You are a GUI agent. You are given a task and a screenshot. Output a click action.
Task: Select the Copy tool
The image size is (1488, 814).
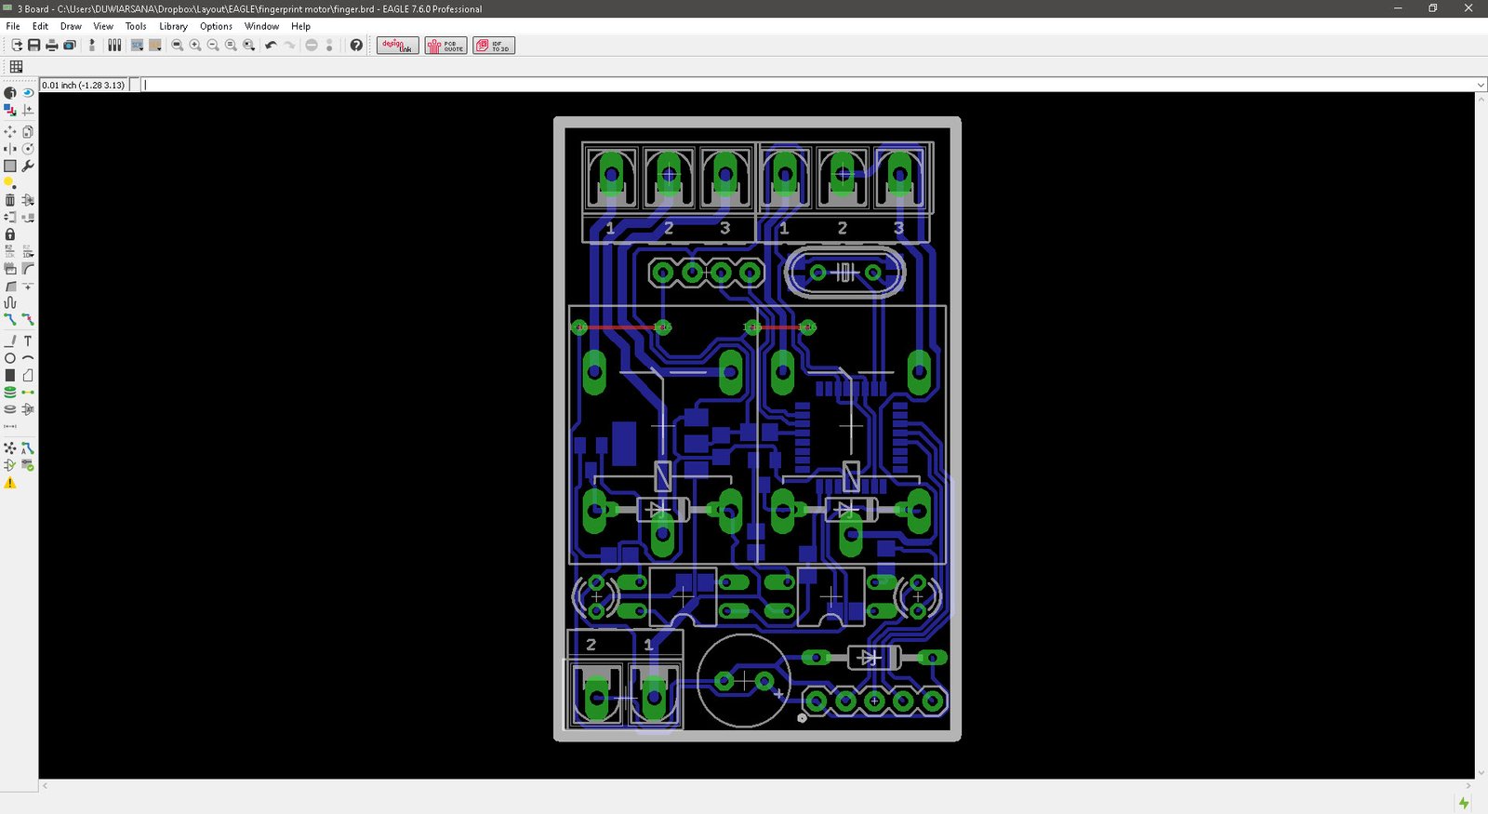click(x=28, y=132)
